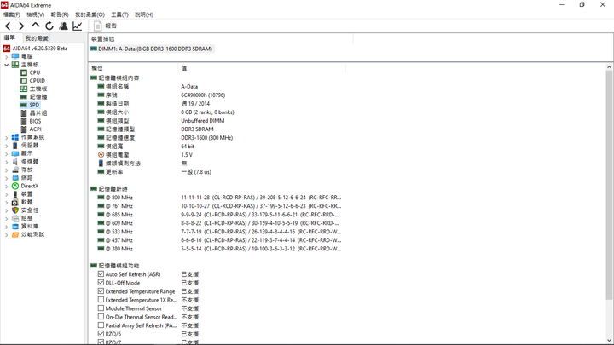Screen dimensions: 614x345
Task: Toggle Partial Array Self Refresh checkbox
Action: coord(101,325)
